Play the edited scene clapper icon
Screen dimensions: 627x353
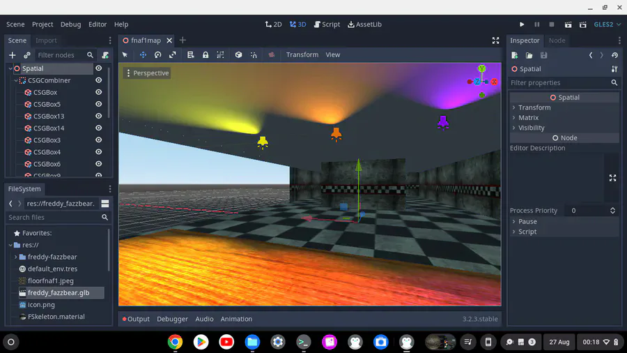[x=568, y=24]
